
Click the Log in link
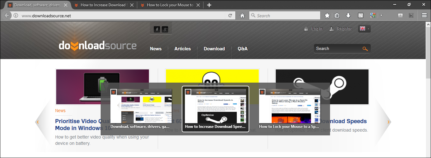point(317,29)
